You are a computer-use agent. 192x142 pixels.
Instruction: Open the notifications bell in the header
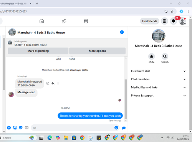[x=173, y=21]
